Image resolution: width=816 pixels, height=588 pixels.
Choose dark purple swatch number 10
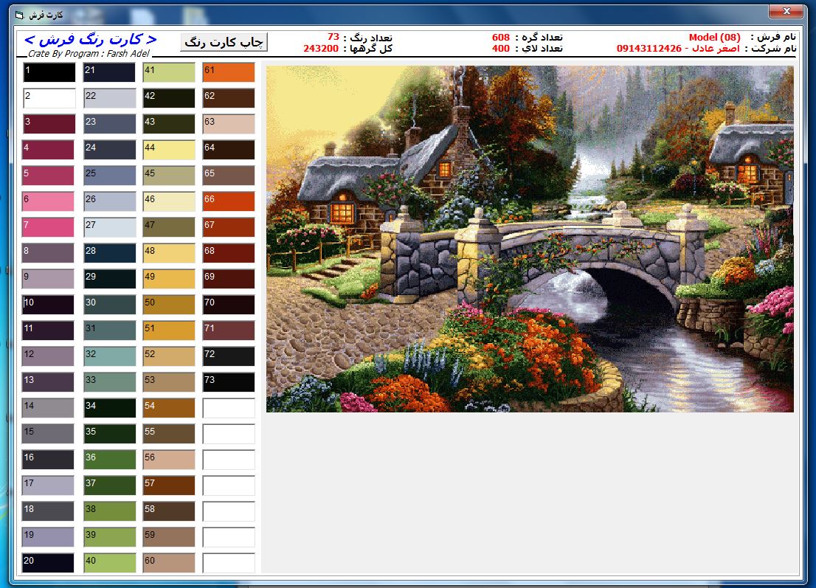[x=49, y=305]
